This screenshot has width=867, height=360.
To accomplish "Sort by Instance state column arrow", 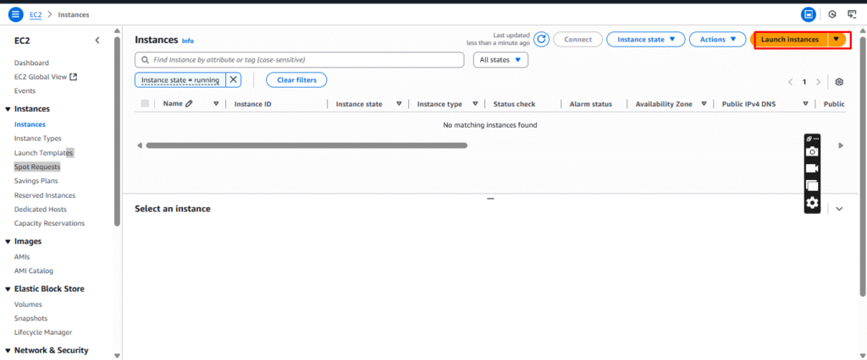I will [x=399, y=104].
